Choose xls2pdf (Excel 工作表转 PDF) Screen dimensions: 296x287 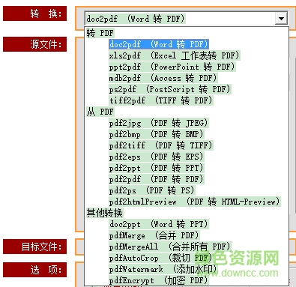coord(175,55)
